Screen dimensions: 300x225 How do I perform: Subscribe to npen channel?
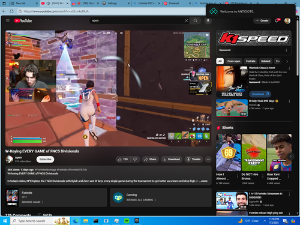(45, 159)
